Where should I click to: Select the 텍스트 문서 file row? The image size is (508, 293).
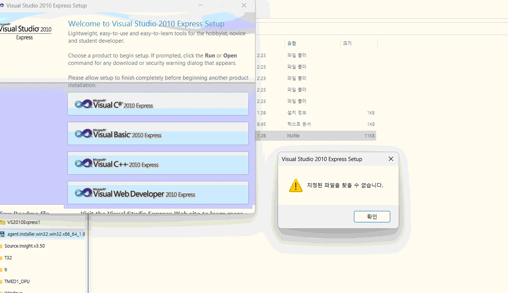click(x=315, y=124)
